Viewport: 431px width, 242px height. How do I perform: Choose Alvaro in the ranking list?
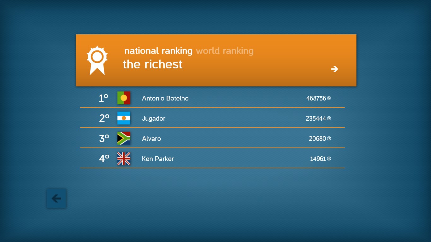[x=151, y=139]
